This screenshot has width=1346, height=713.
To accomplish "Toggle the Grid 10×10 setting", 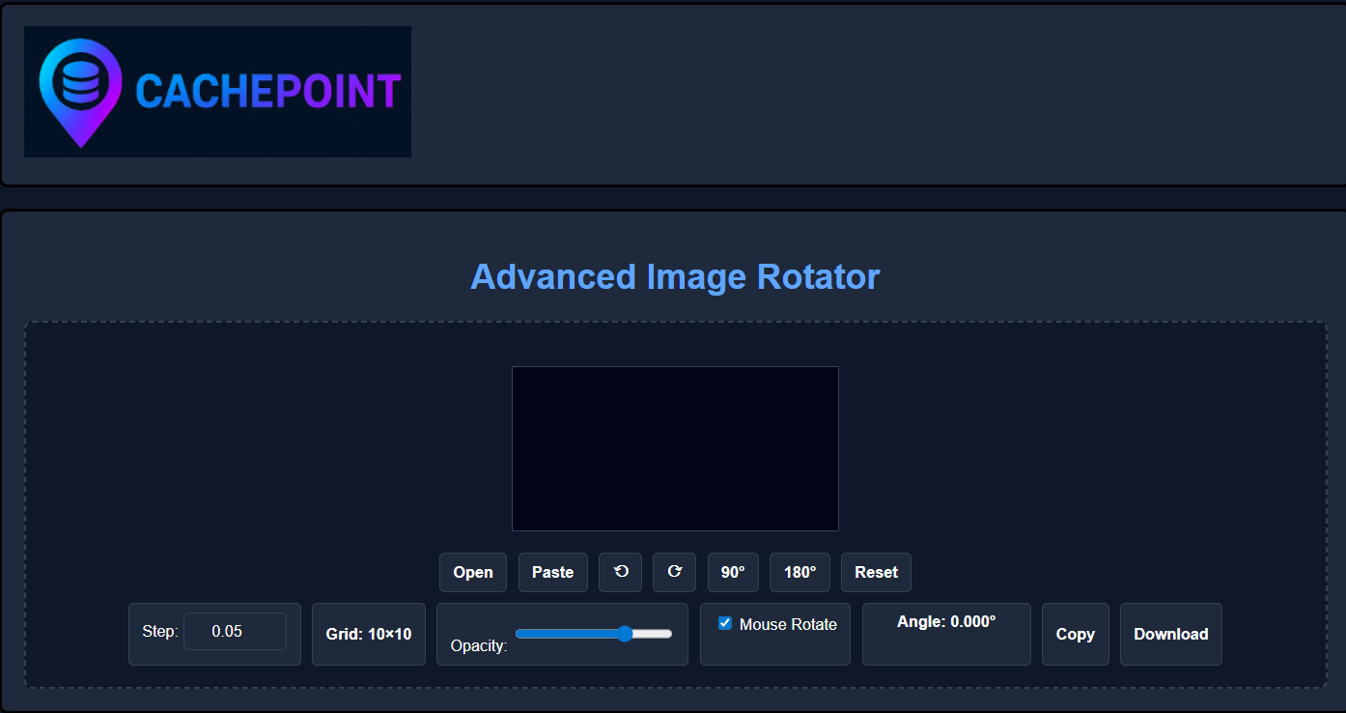I will click(368, 634).
